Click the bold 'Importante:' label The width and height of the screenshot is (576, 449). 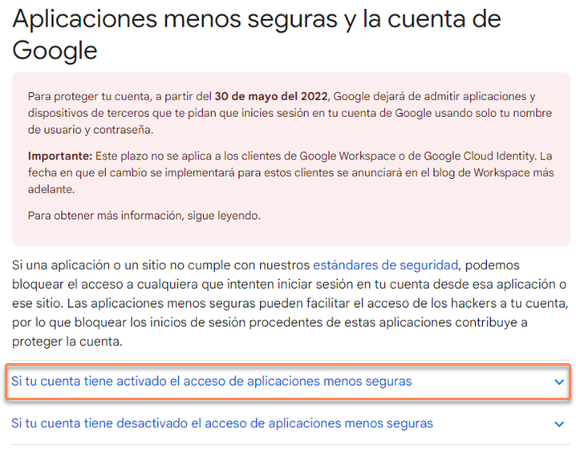click(60, 156)
